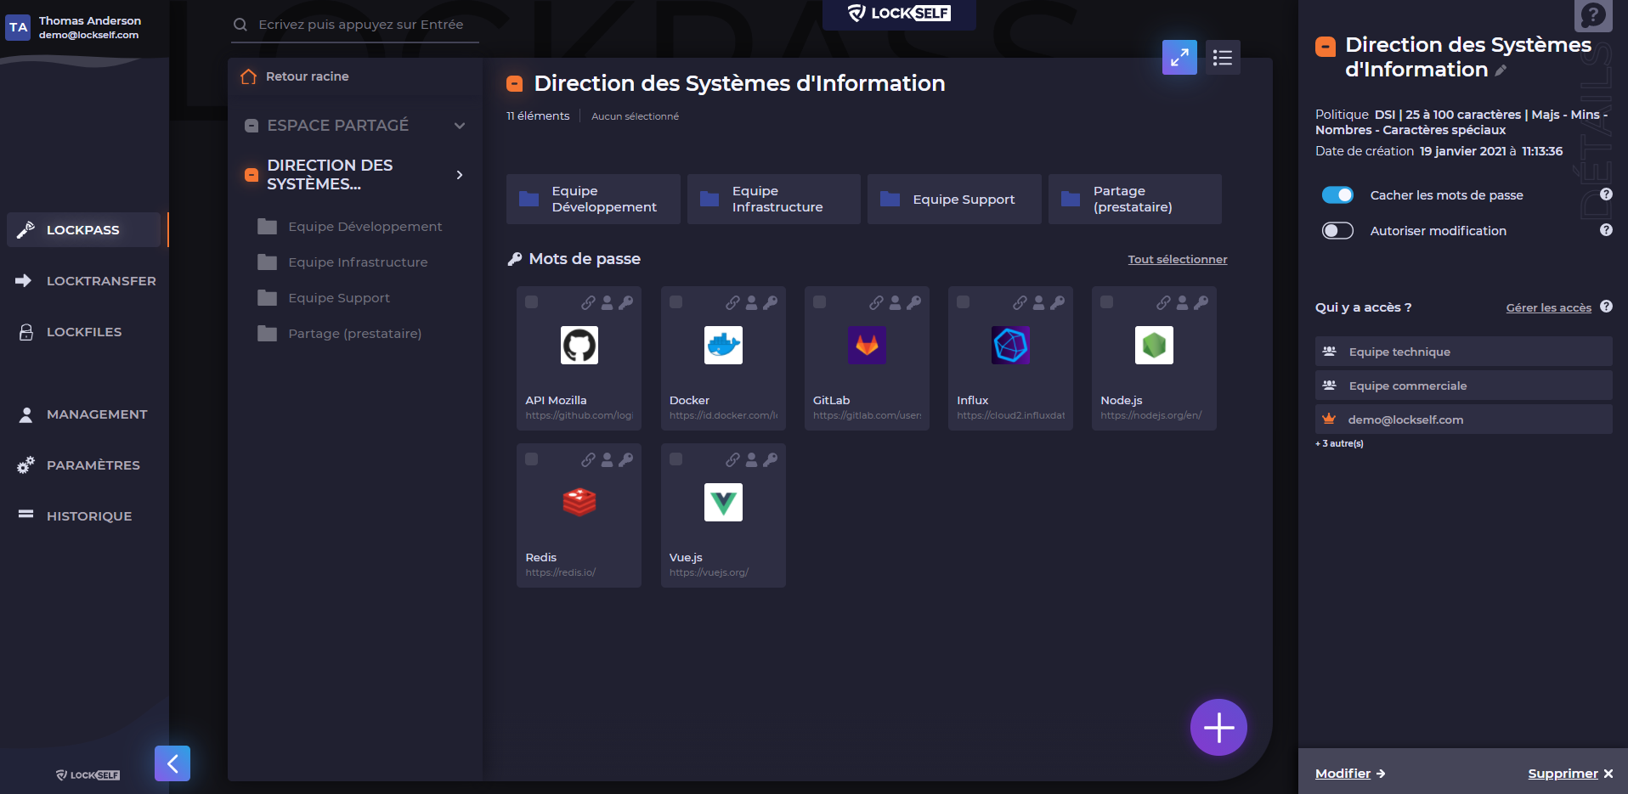Click the GitLab fox icon
1628x794 pixels.
tap(867, 346)
